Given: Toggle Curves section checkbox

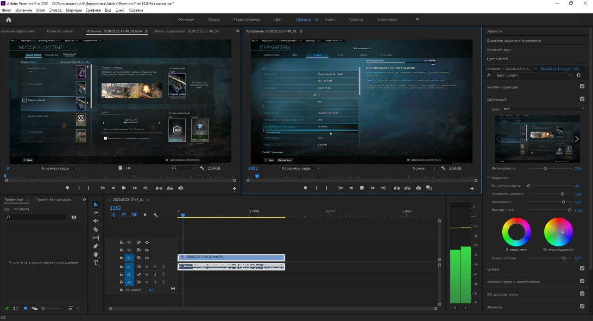Looking at the screenshot, I should 582,268.
